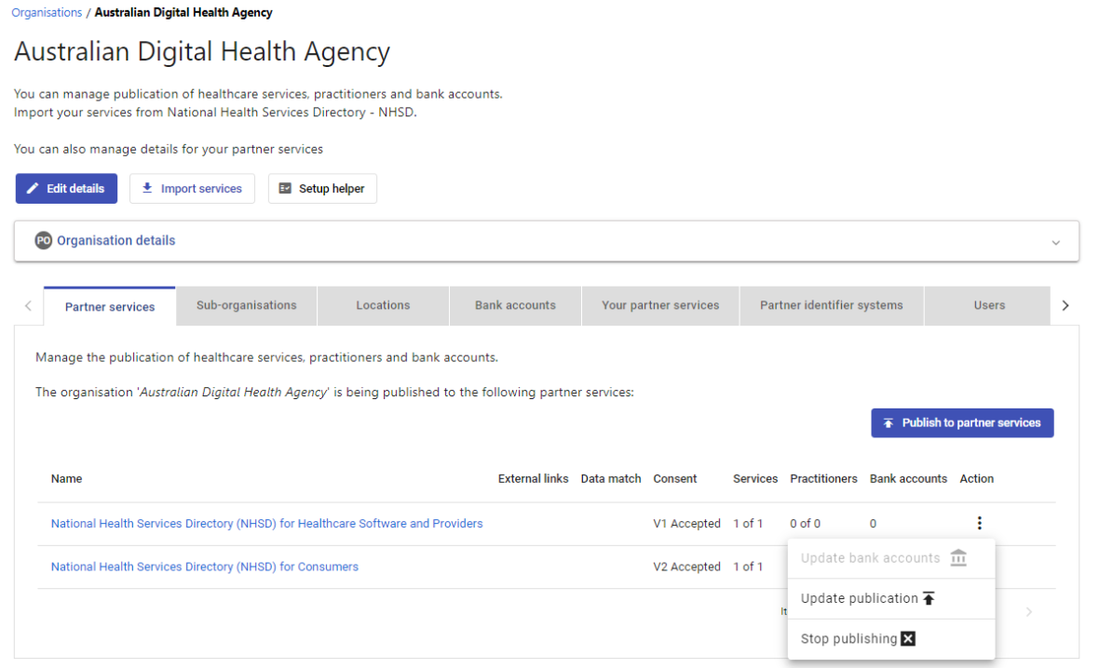This screenshot has height=668, width=1099.
Task: Choose Stop publishing from the menu
Action: click(x=890, y=638)
